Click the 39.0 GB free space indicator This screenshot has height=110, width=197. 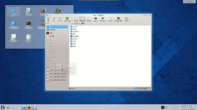pyautogui.click(x=142, y=89)
